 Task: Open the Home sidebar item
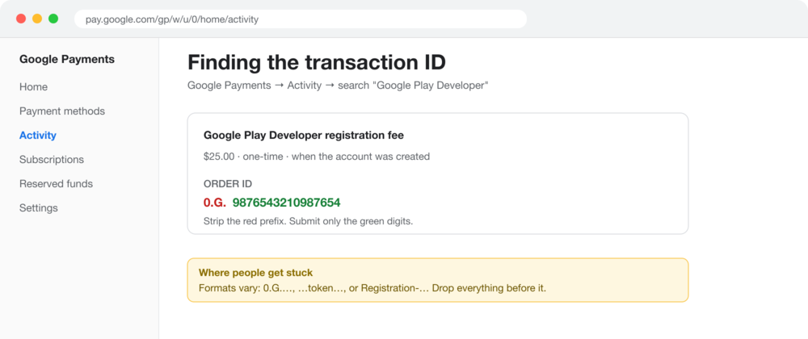coord(33,87)
